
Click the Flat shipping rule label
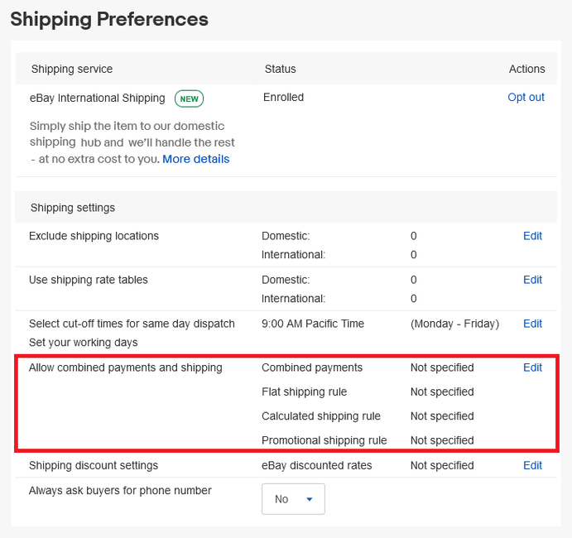(x=305, y=391)
